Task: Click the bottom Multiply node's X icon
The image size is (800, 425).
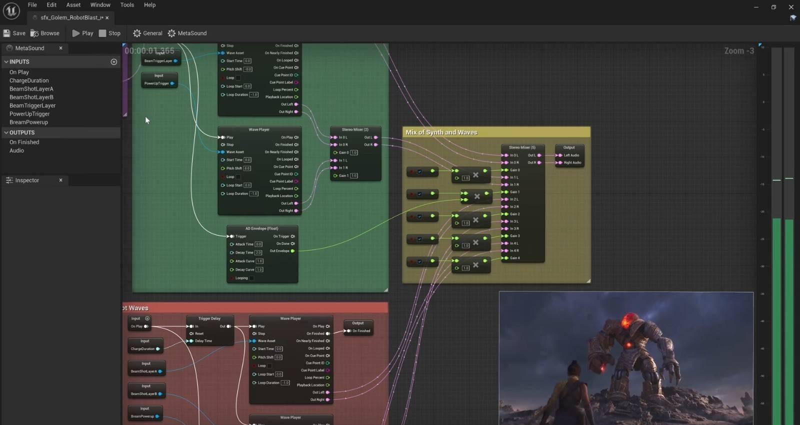Action: click(x=475, y=265)
